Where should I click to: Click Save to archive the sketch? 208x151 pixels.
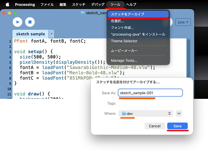coord(178,126)
